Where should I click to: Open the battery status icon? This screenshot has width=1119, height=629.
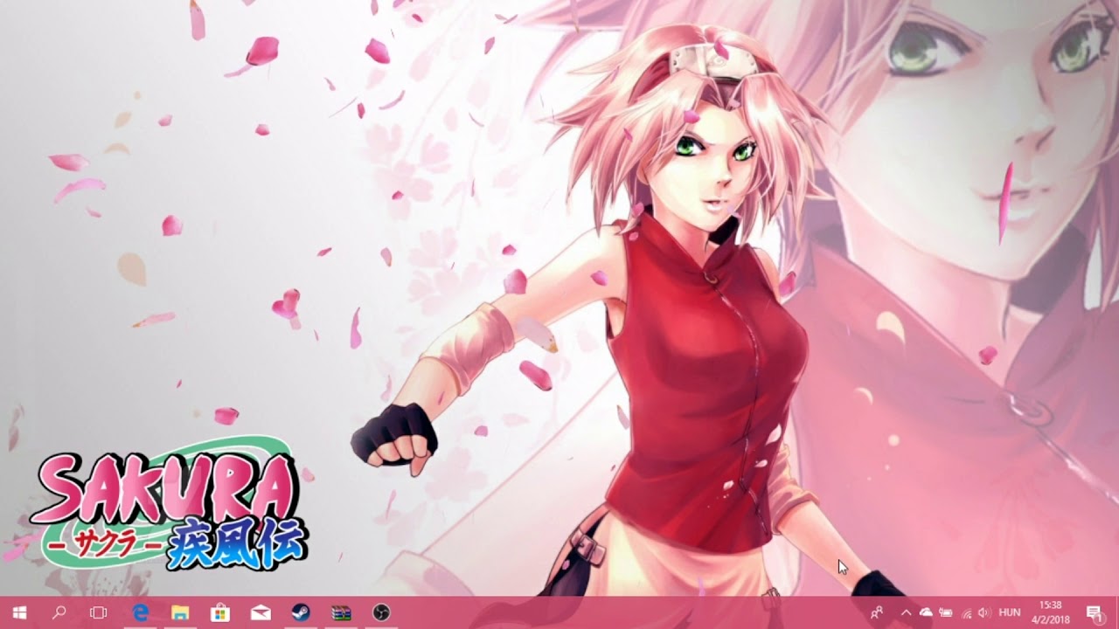[946, 614]
